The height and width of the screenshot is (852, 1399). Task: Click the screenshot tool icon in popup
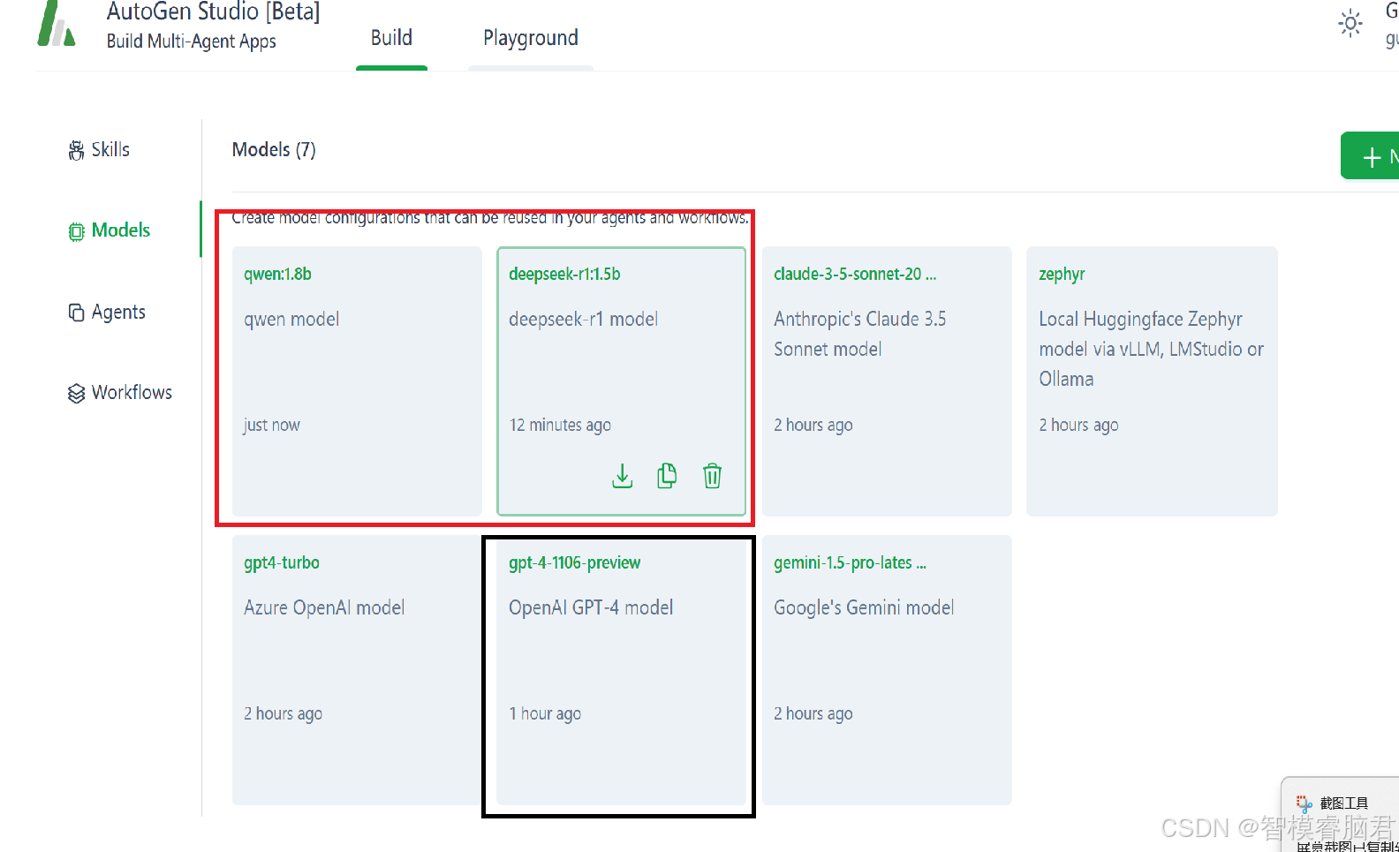1304,803
